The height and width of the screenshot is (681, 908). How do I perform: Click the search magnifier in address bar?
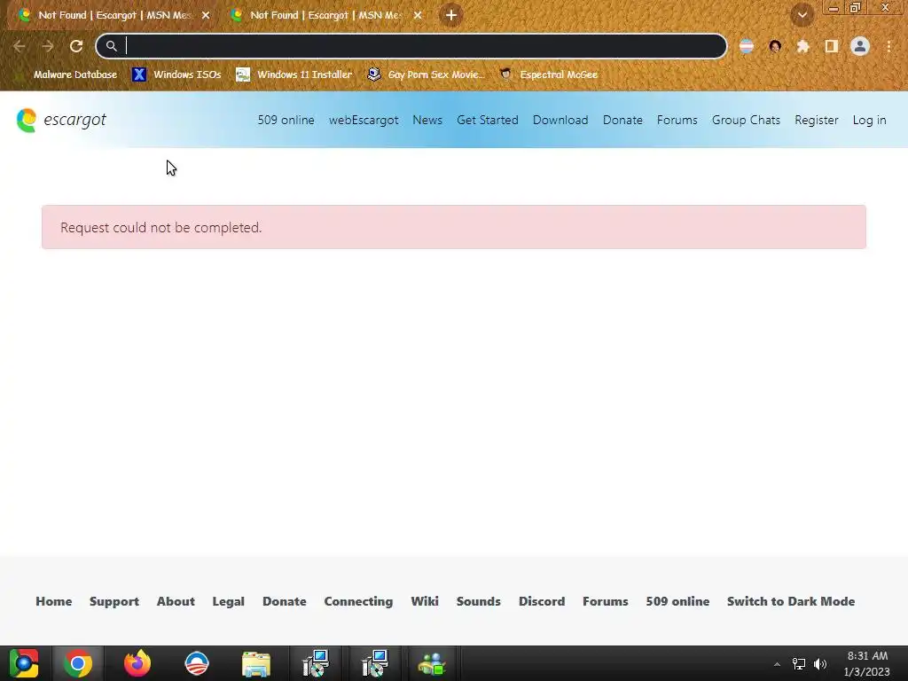[111, 46]
